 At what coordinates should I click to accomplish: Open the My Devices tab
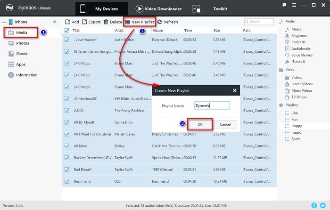(102, 9)
